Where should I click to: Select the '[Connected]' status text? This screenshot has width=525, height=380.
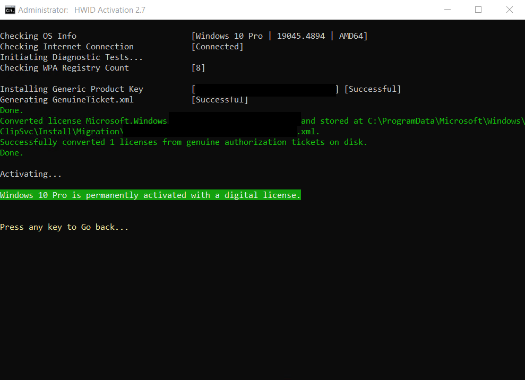pyautogui.click(x=217, y=47)
